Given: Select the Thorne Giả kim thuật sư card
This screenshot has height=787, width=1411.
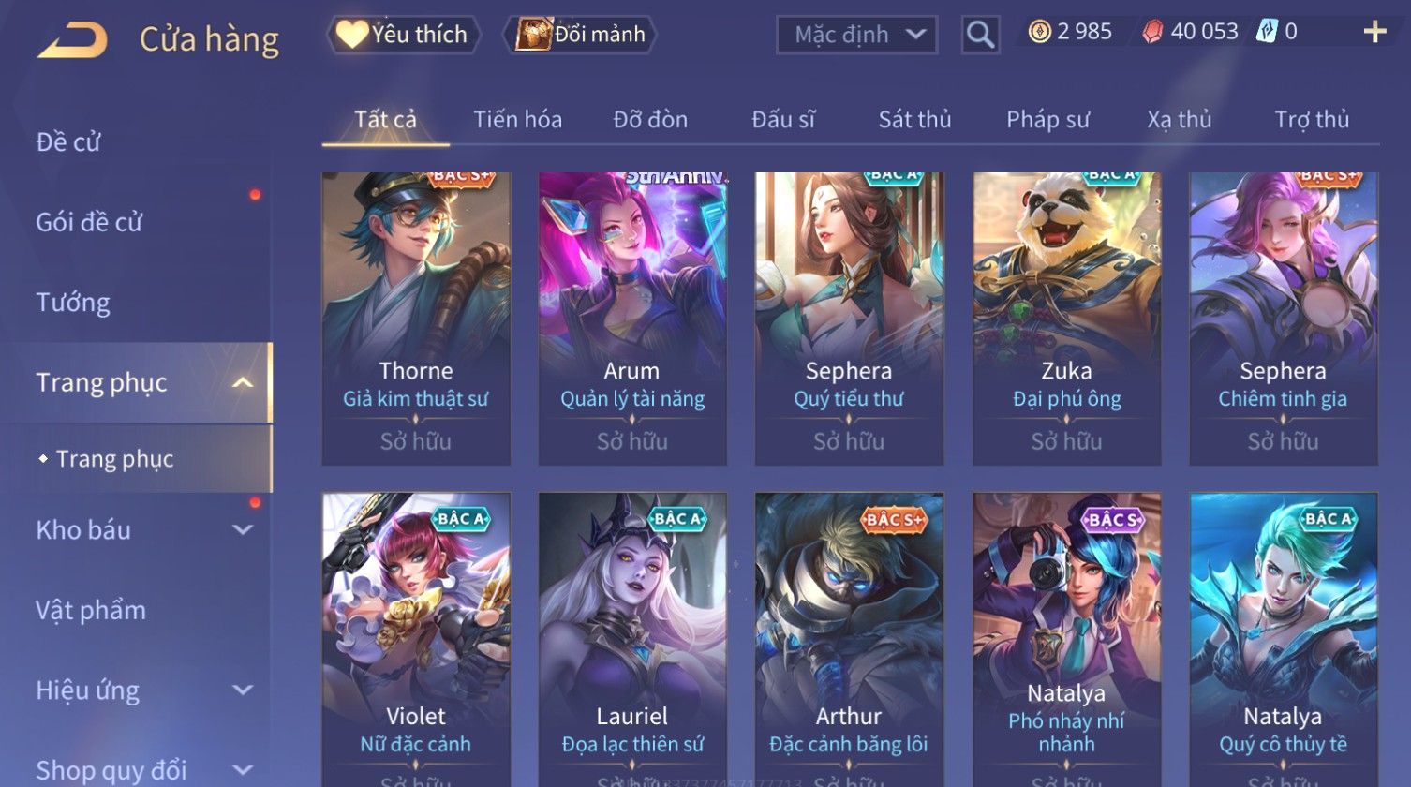Looking at the screenshot, I should pyautogui.click(x=416, y=319).
